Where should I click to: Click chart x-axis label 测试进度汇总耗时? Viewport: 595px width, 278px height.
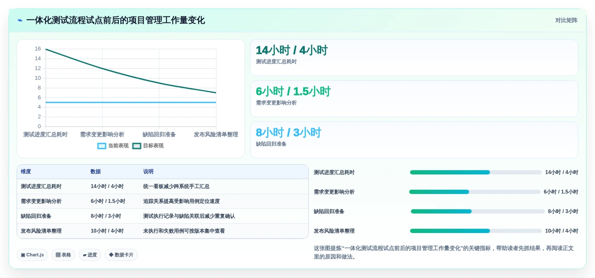tap(46, 135)
